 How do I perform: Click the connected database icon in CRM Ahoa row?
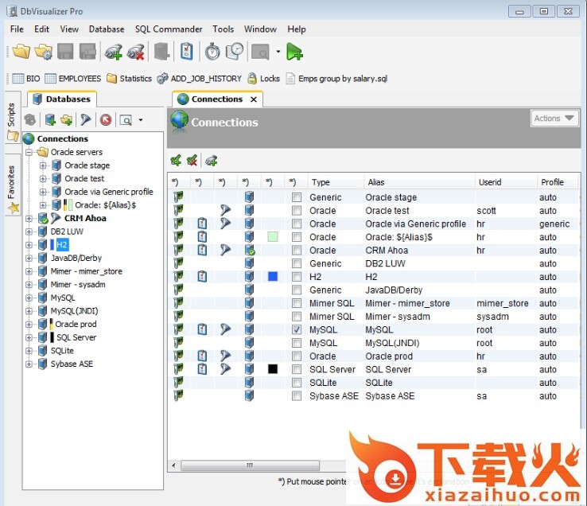[x=249, y=250]
